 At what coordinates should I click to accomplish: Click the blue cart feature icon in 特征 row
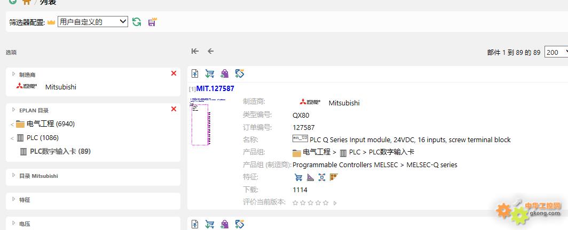point(298,177)
